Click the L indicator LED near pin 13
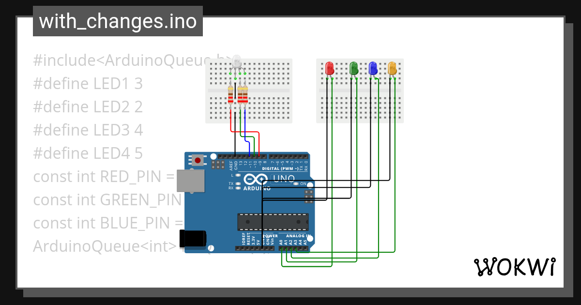Screen dimensions: 581x305 (238, 175)
